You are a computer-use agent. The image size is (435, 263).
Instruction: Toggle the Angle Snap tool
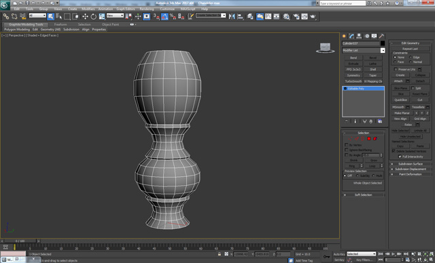point(164,16)
